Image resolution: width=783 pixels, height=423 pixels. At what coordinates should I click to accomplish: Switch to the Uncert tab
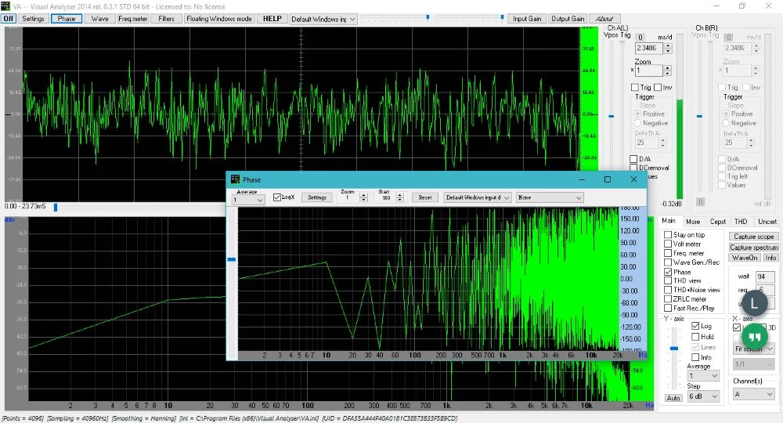click(767, 221)
